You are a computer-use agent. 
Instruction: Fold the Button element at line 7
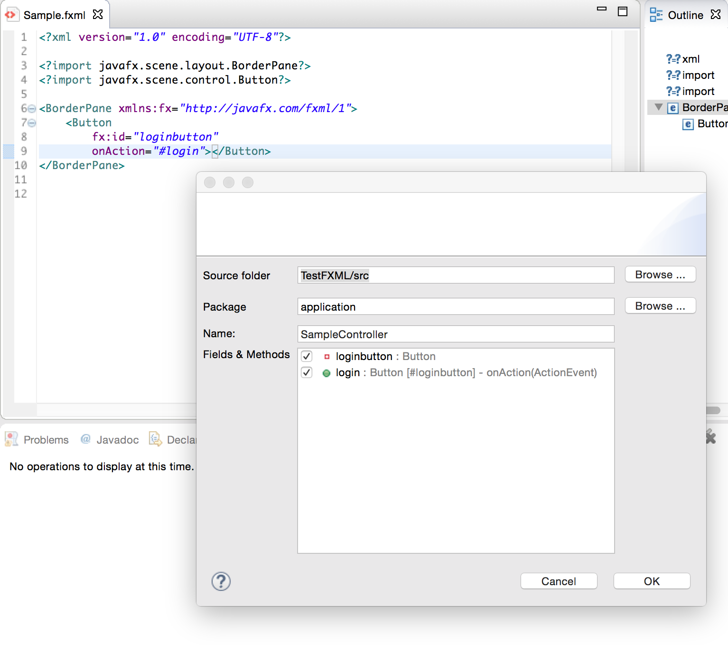[x=32, y=123]
